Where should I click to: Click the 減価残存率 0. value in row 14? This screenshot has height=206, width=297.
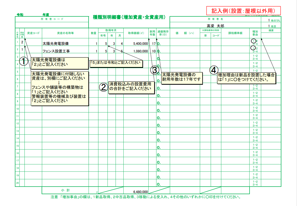(x=159, y=140)
